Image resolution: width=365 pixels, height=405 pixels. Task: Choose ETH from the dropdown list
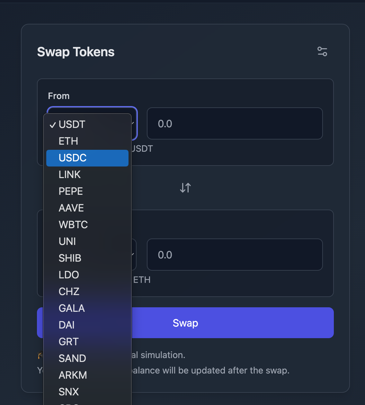click(x=68, y=141)
